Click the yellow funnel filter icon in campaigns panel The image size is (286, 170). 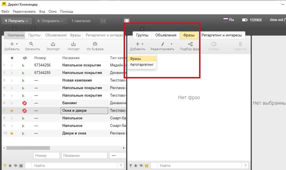coord(5,166)
